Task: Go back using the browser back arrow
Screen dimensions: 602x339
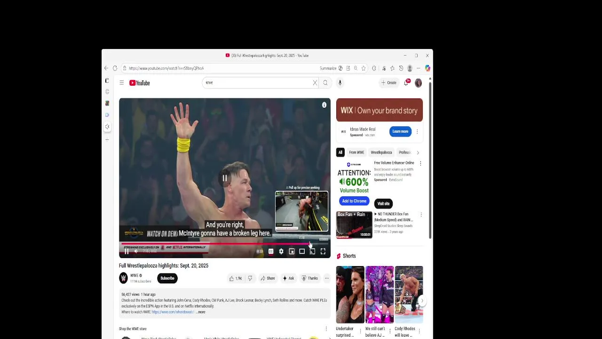Action: click(x=106, y=68)
